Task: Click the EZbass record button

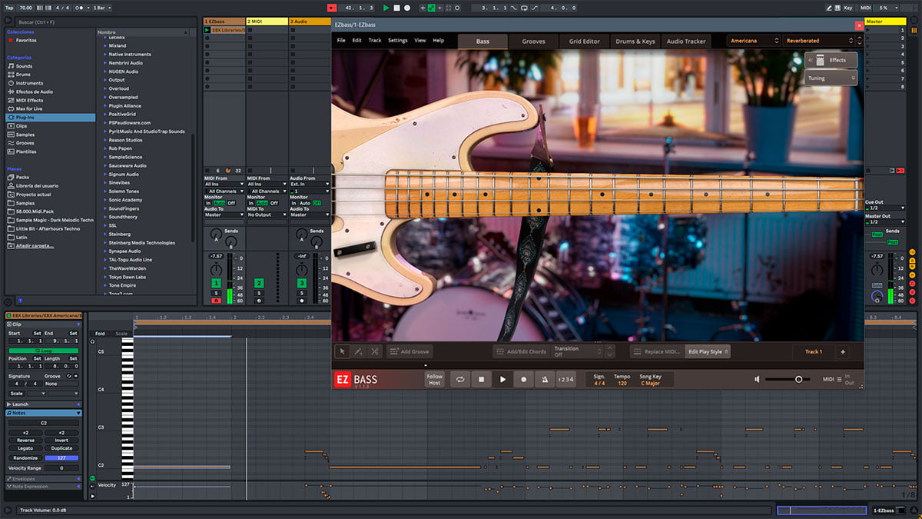Action: point(524,379)
